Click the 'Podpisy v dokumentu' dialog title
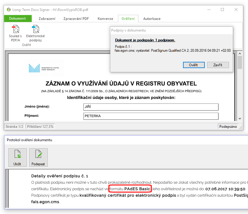 coord(128,30)
